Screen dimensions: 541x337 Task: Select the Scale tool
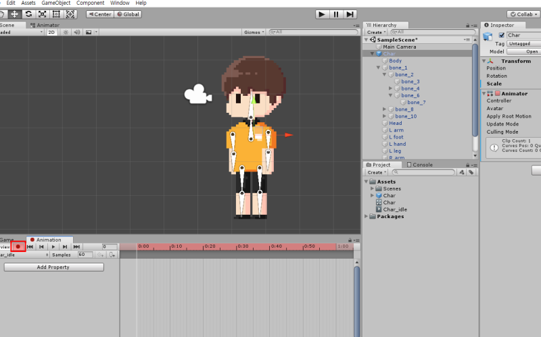pos(43,14)
